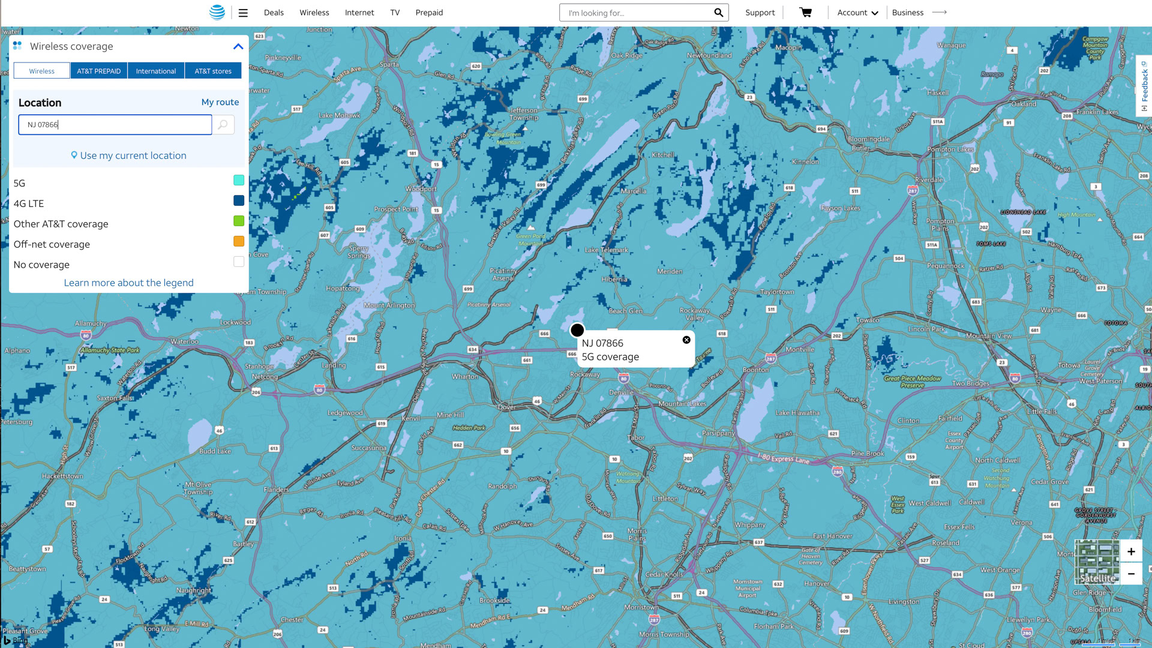The image size is (1152, 648).
Task: Toggle the Off-net coverage legend box
Action: click(x=239, y=242)
